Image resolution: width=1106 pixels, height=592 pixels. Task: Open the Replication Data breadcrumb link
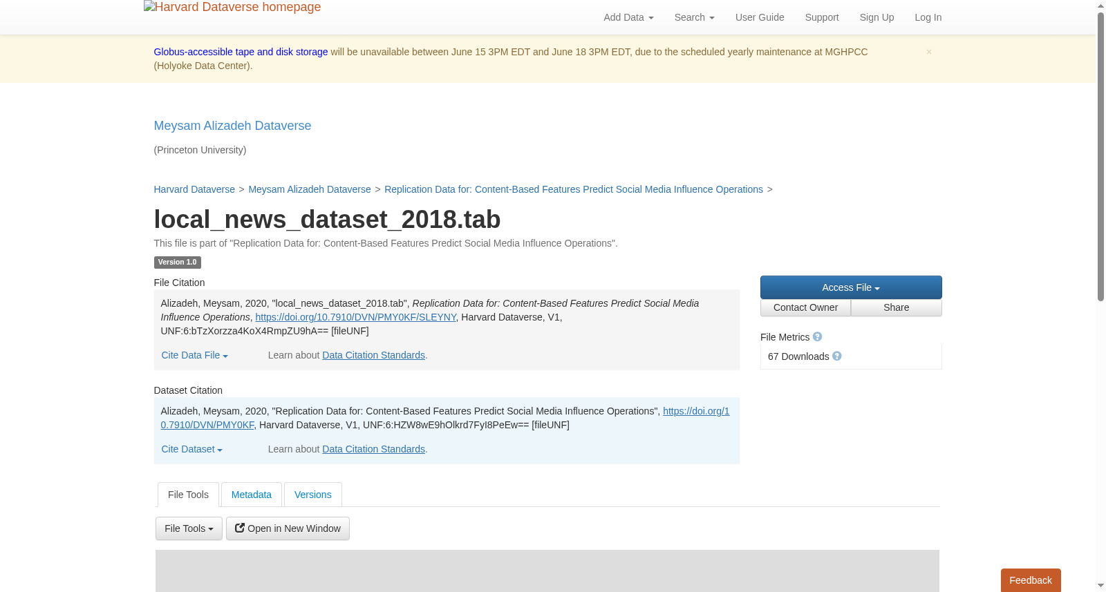(574, 189)
